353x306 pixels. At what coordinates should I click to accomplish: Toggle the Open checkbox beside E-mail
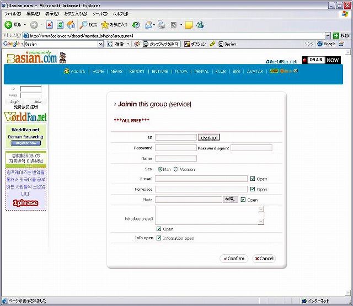(253, 179)
